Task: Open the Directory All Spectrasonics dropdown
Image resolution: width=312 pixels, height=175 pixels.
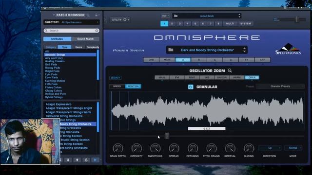Action: click(72, 22)
